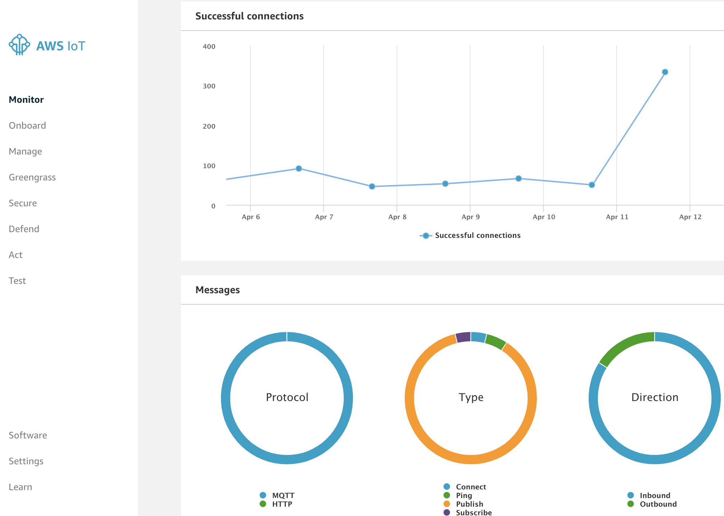Screen dimensions: 724x516
Task: Open Settings from the sidebar
Action: click(x=26, y=461)
